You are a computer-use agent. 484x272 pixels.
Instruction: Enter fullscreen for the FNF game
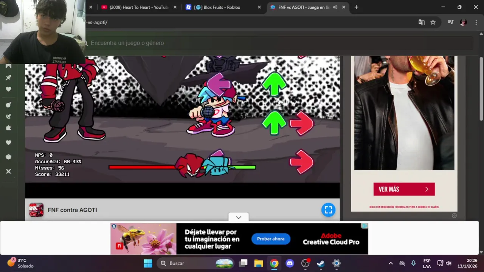[x=328, y=210]
